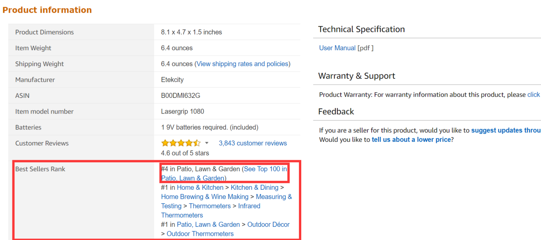See Top 100 in Patio, Lawn & Garden
Screen dimensions: 541x240
(264, 169)
